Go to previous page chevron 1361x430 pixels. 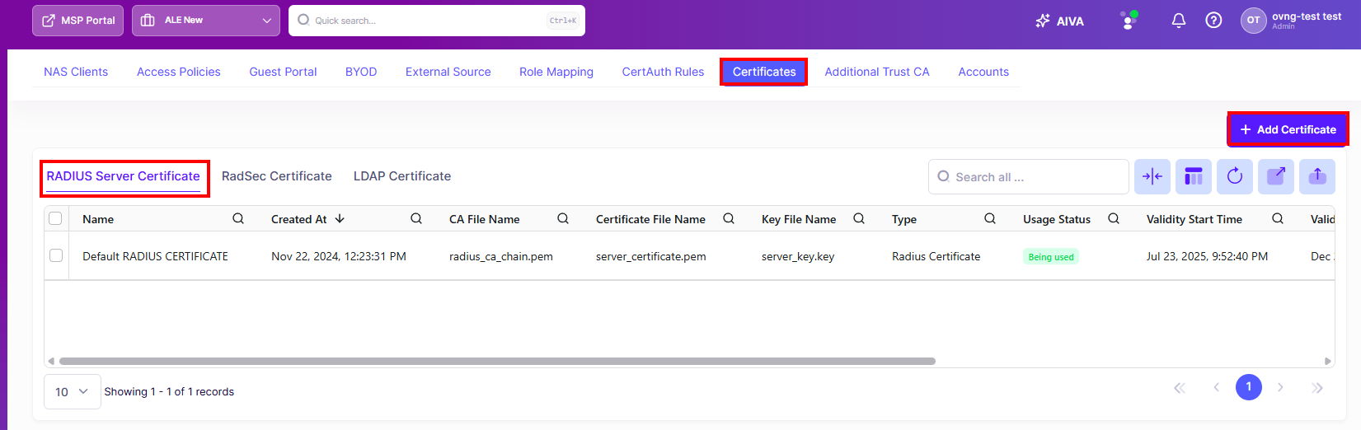pos(1216,387)
